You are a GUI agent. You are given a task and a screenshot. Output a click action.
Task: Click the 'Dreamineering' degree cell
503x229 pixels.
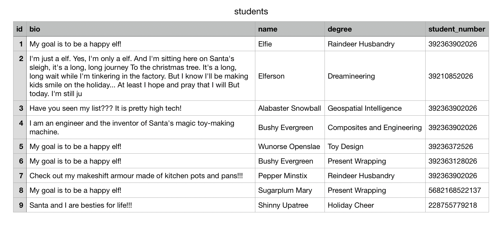[375, 76]
